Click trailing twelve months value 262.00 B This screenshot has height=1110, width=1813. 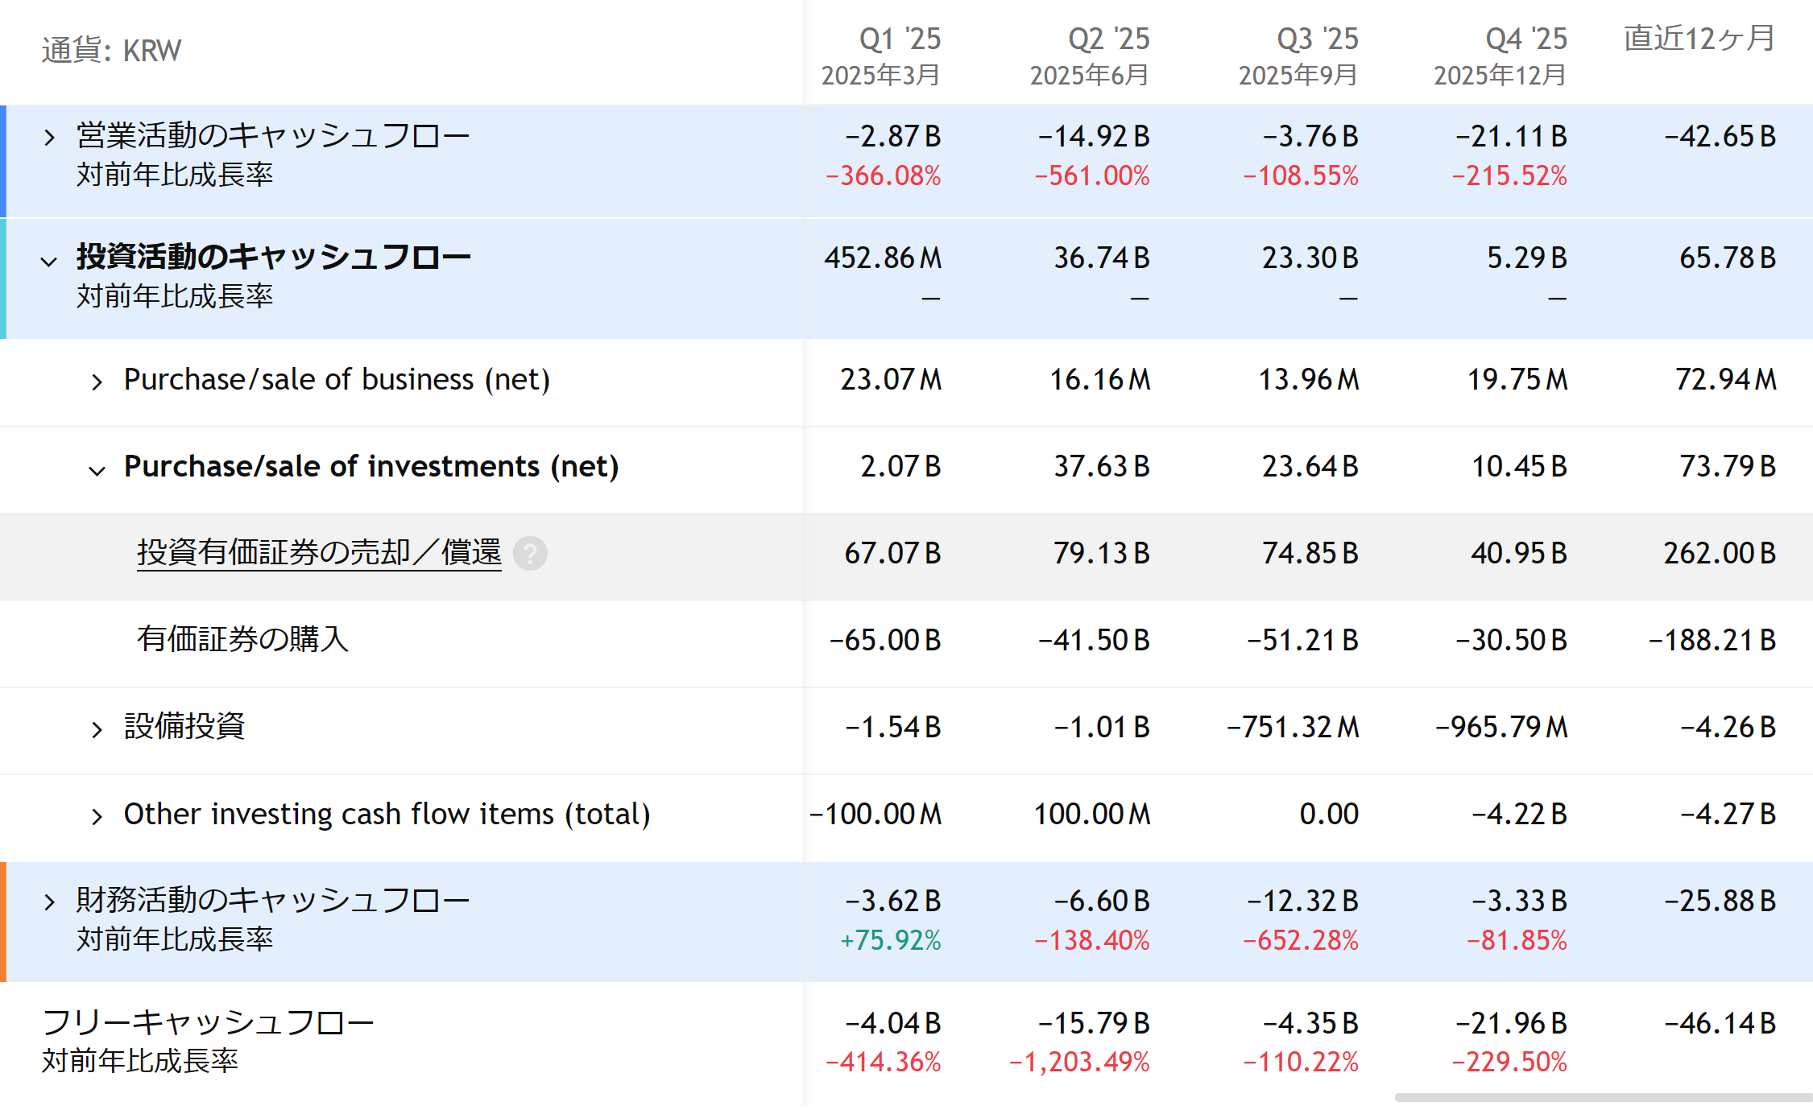coord(1720,554)
